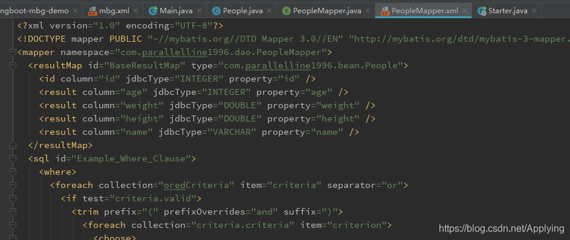Switch to the Starter.java tab
The height and width of the screenshot is (240, 570).
point(507,10)
